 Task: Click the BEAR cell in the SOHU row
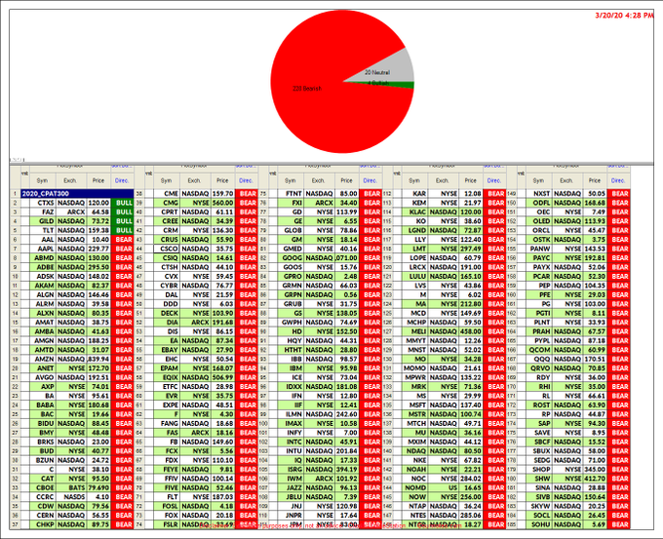[618, 524]
